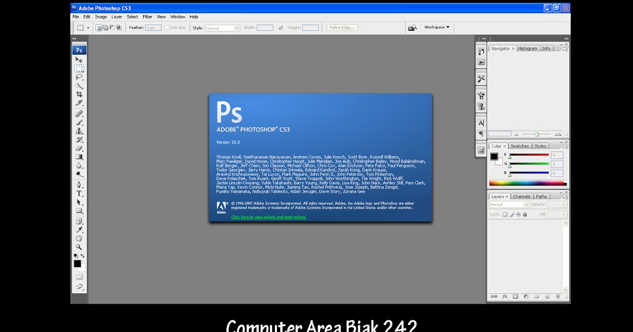Toggle Quick Mask mode

click(79, 277)
